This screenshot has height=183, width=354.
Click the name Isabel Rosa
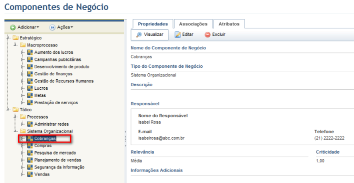tap(149, 122)
